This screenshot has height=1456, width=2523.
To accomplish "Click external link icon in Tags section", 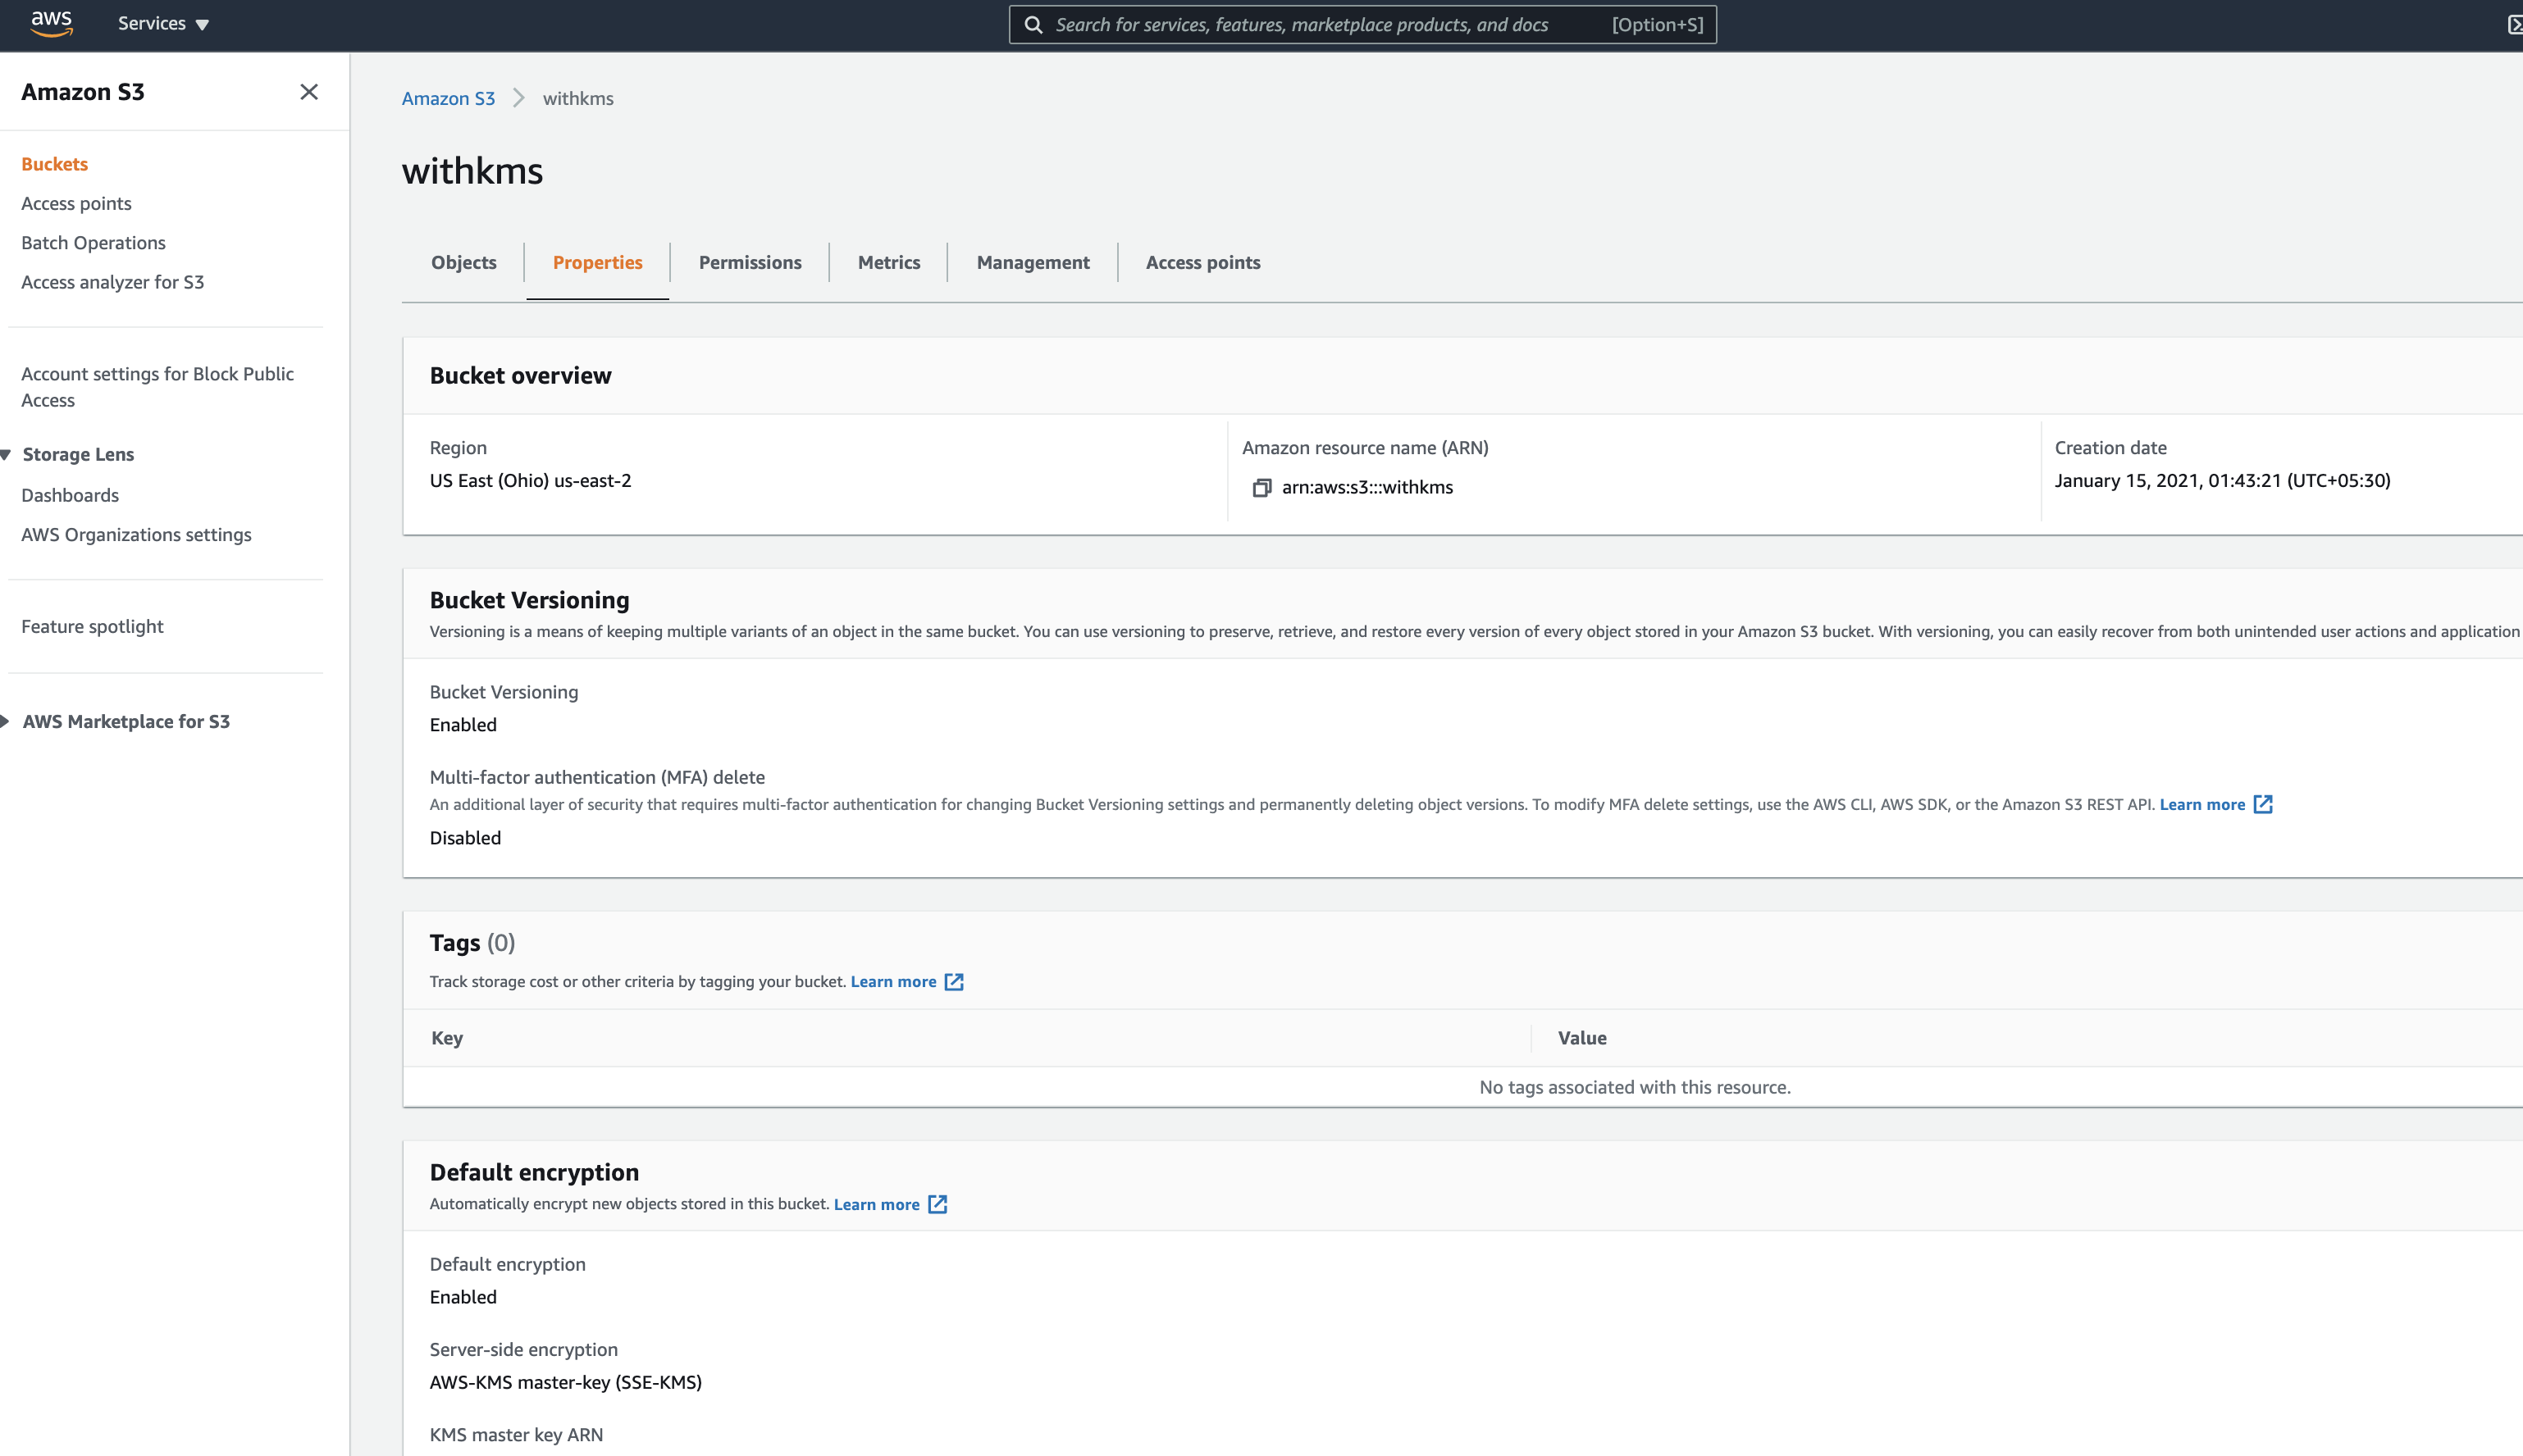I will tap(955, 982).
